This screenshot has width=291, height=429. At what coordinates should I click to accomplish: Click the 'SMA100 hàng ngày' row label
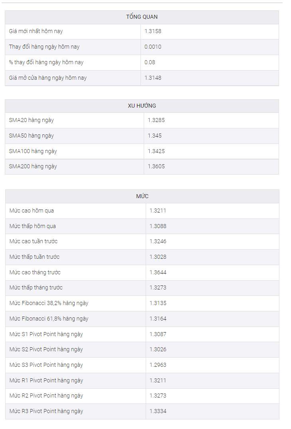point(33,151)
